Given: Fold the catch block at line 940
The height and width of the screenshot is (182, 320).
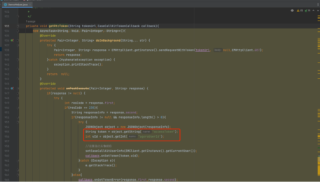Looking at the screenshot, I should (18, 60).
